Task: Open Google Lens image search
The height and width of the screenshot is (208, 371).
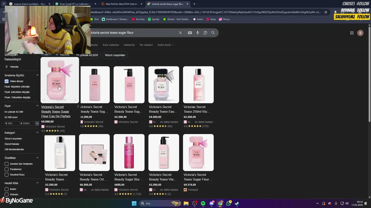Action: (205, 33)
